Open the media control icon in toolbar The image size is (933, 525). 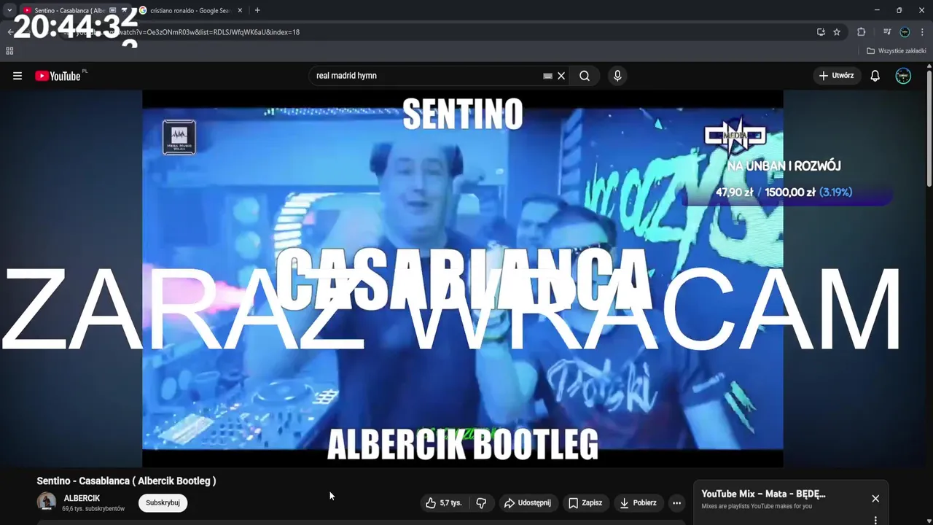coord(887,32)
